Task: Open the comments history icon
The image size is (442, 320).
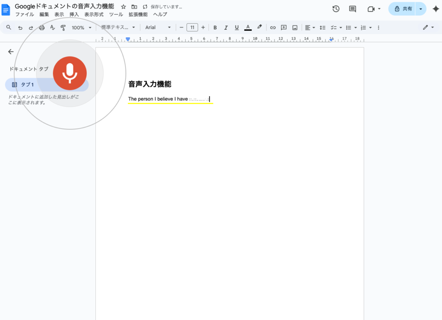Action: pos(353,9)
